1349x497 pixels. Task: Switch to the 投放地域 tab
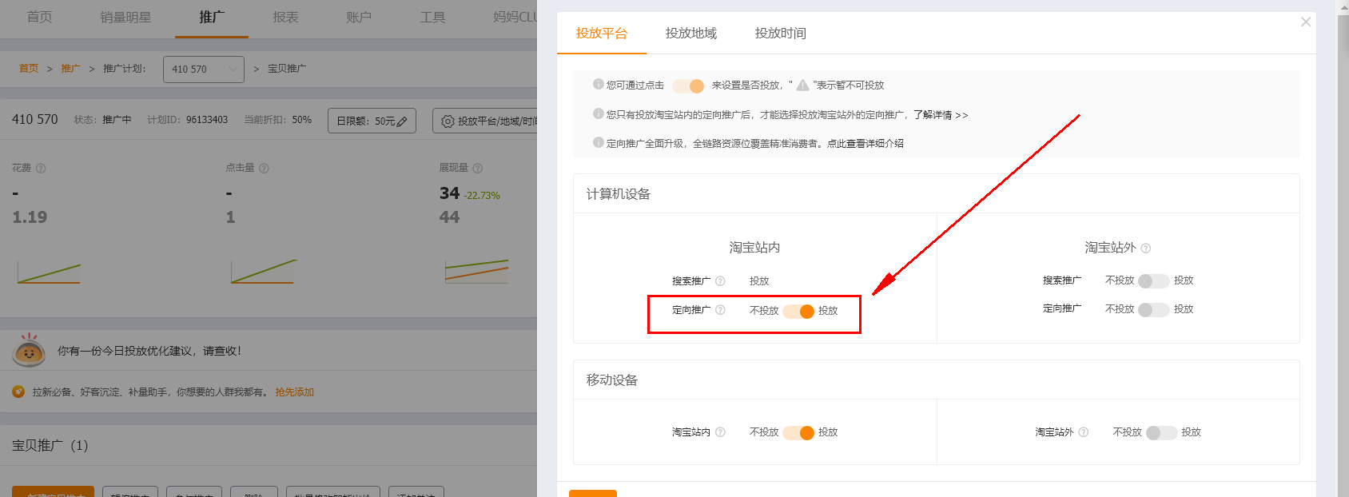[691, 34]
